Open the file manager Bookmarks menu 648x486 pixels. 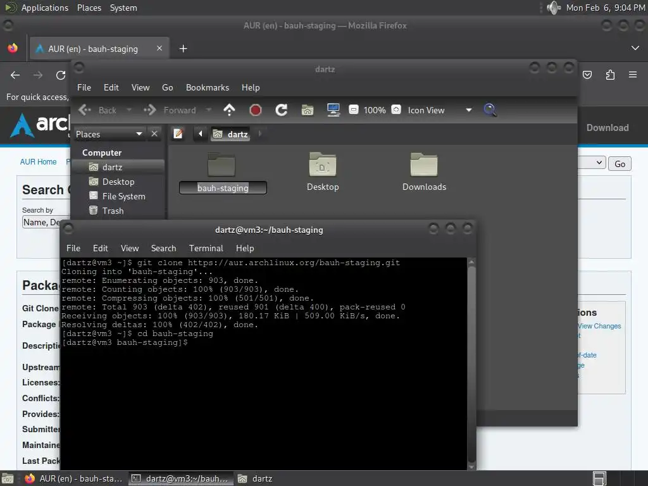[208, 87]
